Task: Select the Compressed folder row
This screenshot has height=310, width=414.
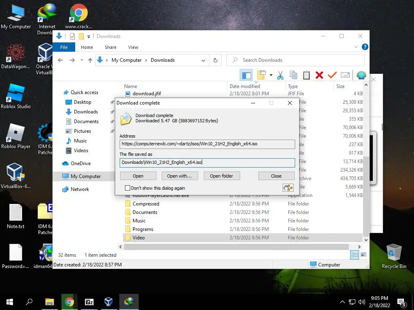Action: [x=243, y=204]
